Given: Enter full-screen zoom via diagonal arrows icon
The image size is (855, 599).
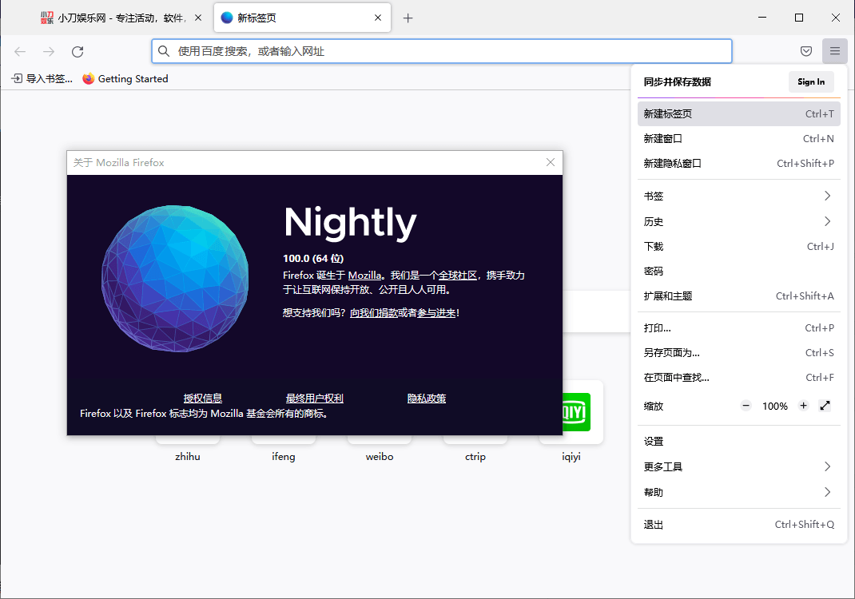Looking at the screenshot, I should tap(825, 406).
